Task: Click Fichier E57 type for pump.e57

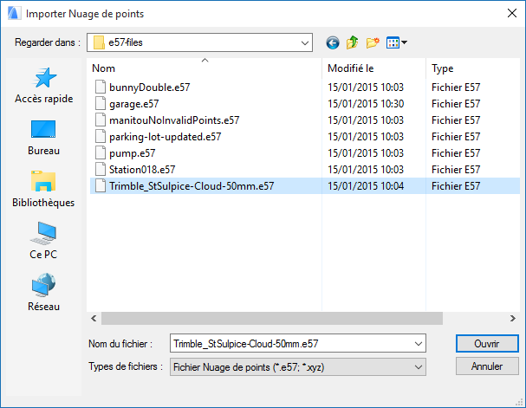Action: [x=456, y=152]
